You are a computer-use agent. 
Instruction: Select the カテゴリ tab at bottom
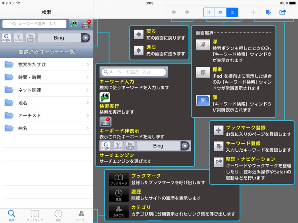(81, 215)
